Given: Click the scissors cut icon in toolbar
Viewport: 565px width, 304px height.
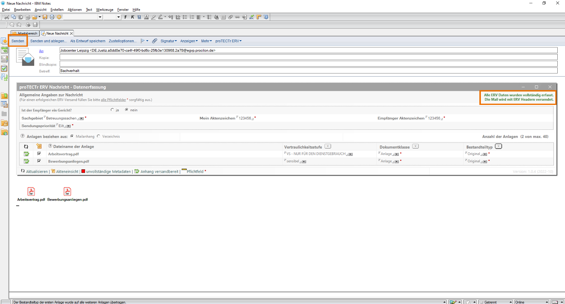Looking at the screenshot, I should 7,17.
